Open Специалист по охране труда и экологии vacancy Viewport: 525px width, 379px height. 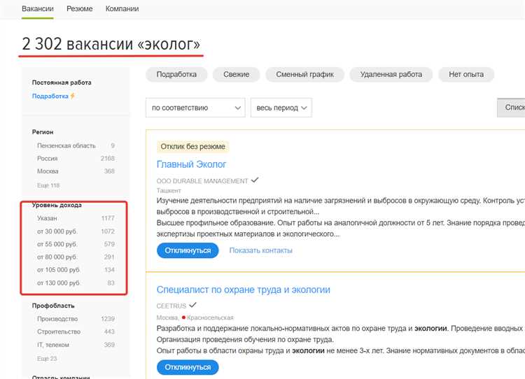[x=244, y=289]
